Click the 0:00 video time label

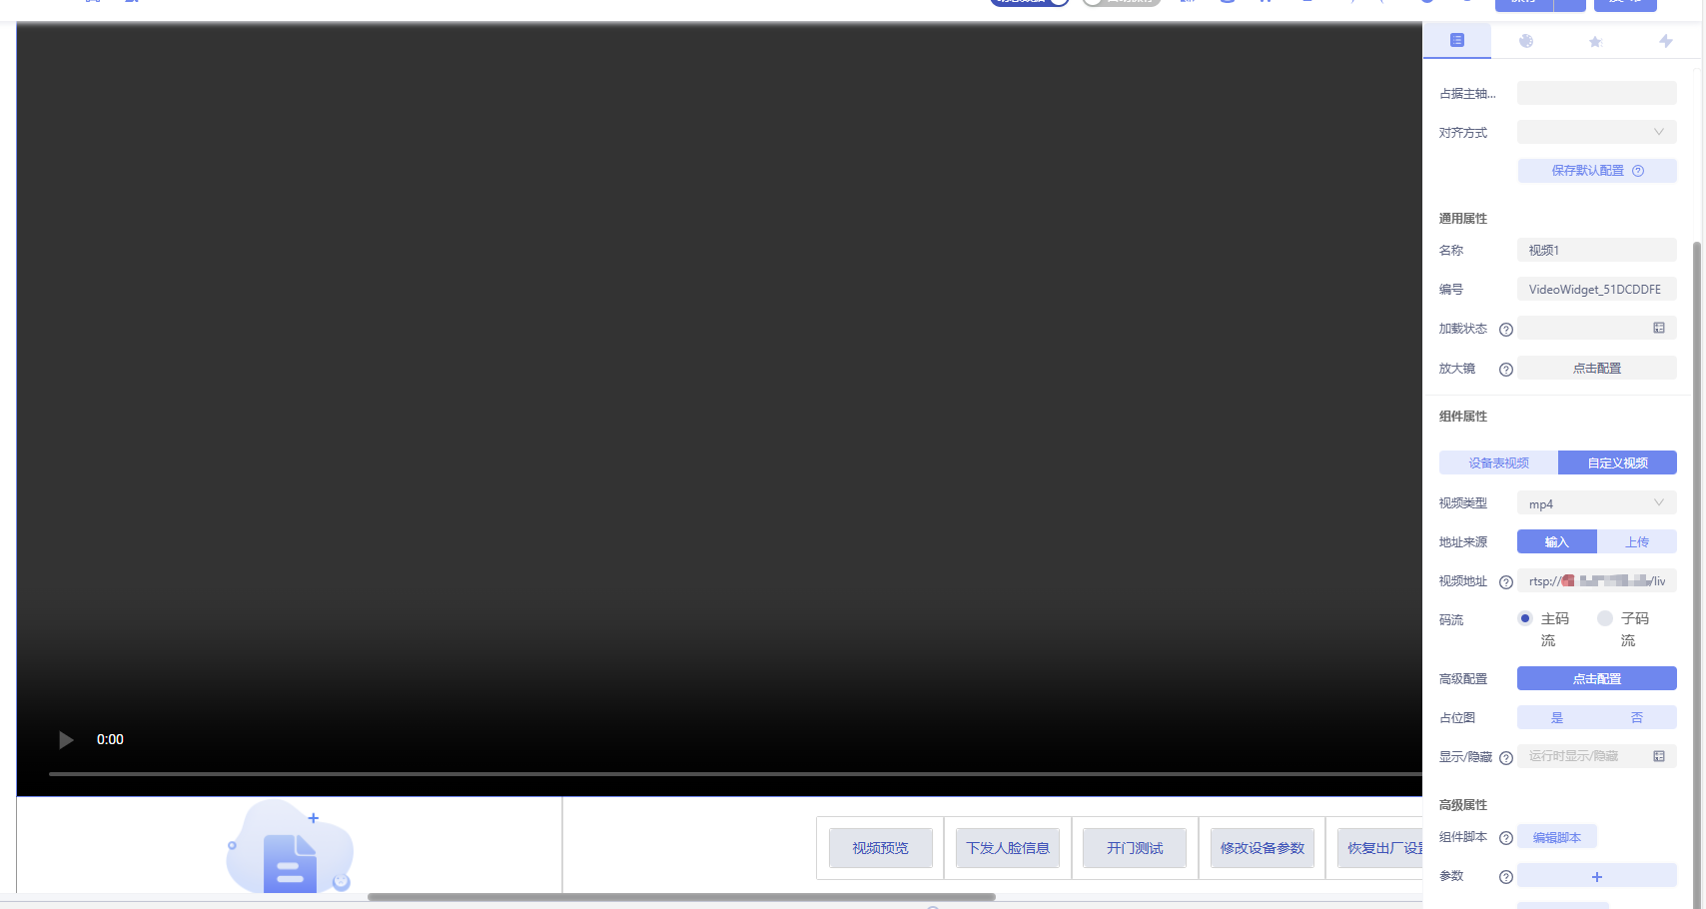(x=110, y=740)
